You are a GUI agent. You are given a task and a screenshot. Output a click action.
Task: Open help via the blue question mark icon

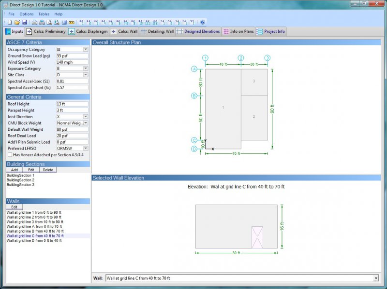(203, 22)
